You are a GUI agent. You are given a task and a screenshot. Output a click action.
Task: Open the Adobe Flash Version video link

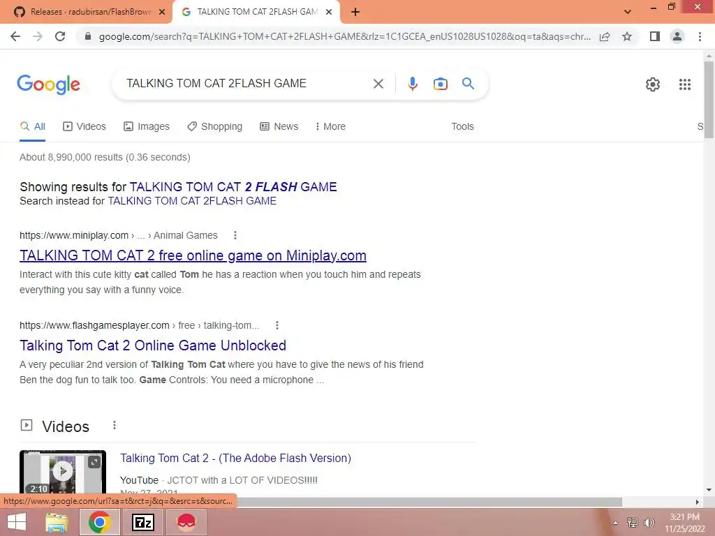click(x=235, y=458)
